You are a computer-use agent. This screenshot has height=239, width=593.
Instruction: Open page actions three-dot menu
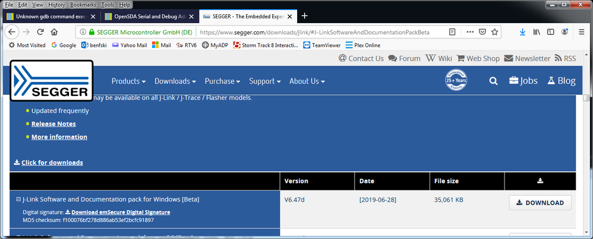(x=470, y=32)
